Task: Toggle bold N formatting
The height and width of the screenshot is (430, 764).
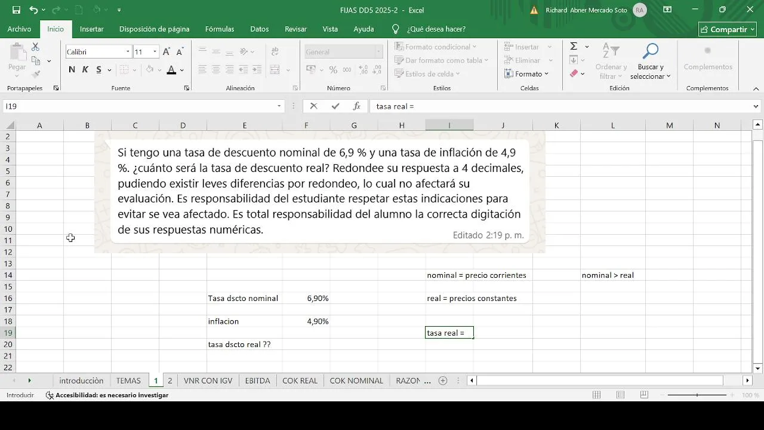Action: (x=72, y=70)
